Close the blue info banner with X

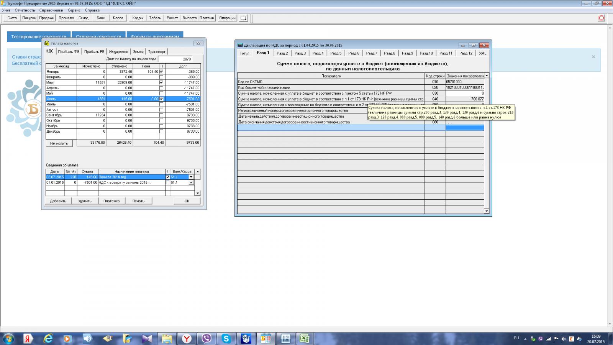coord(593,57)
